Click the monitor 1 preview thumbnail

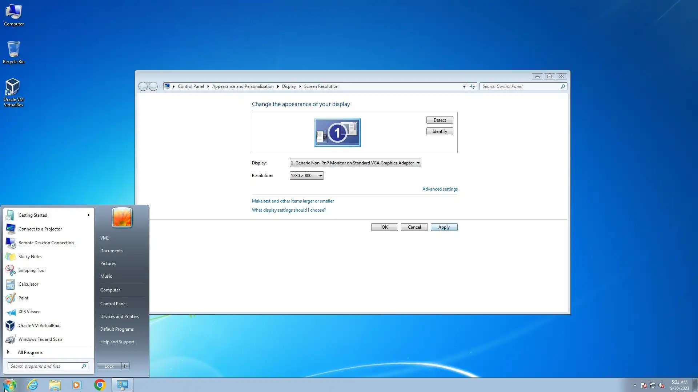337,132
